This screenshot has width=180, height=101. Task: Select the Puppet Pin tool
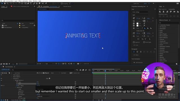(46, 4)
